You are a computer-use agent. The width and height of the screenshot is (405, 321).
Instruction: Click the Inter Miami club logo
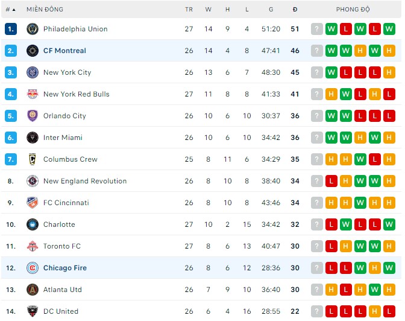pyautogui.click(x=33, y=138)
